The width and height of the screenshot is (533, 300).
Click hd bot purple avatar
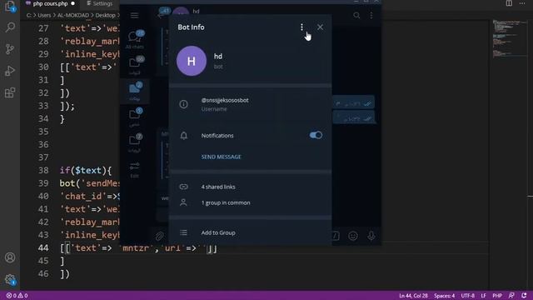click(x=192, y=61)
